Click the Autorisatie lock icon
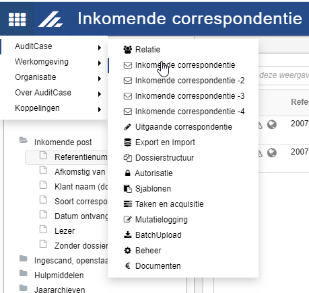Image resolution: width=309 pixels, height=293 pixels. (x=127, y=173)
